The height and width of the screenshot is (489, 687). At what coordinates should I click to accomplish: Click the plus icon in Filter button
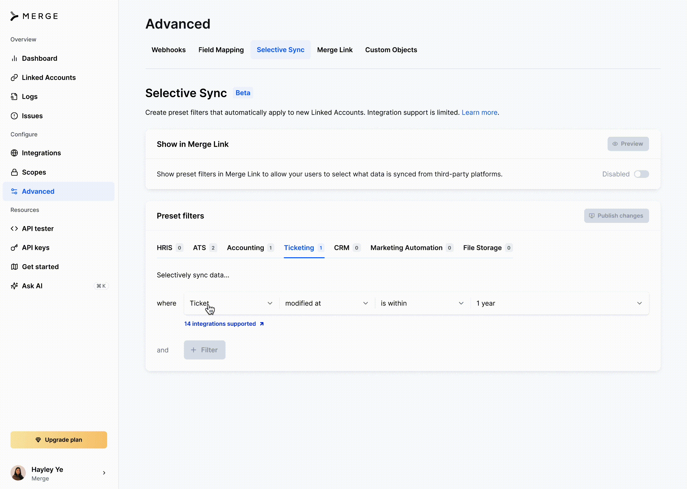coord(193,350)
